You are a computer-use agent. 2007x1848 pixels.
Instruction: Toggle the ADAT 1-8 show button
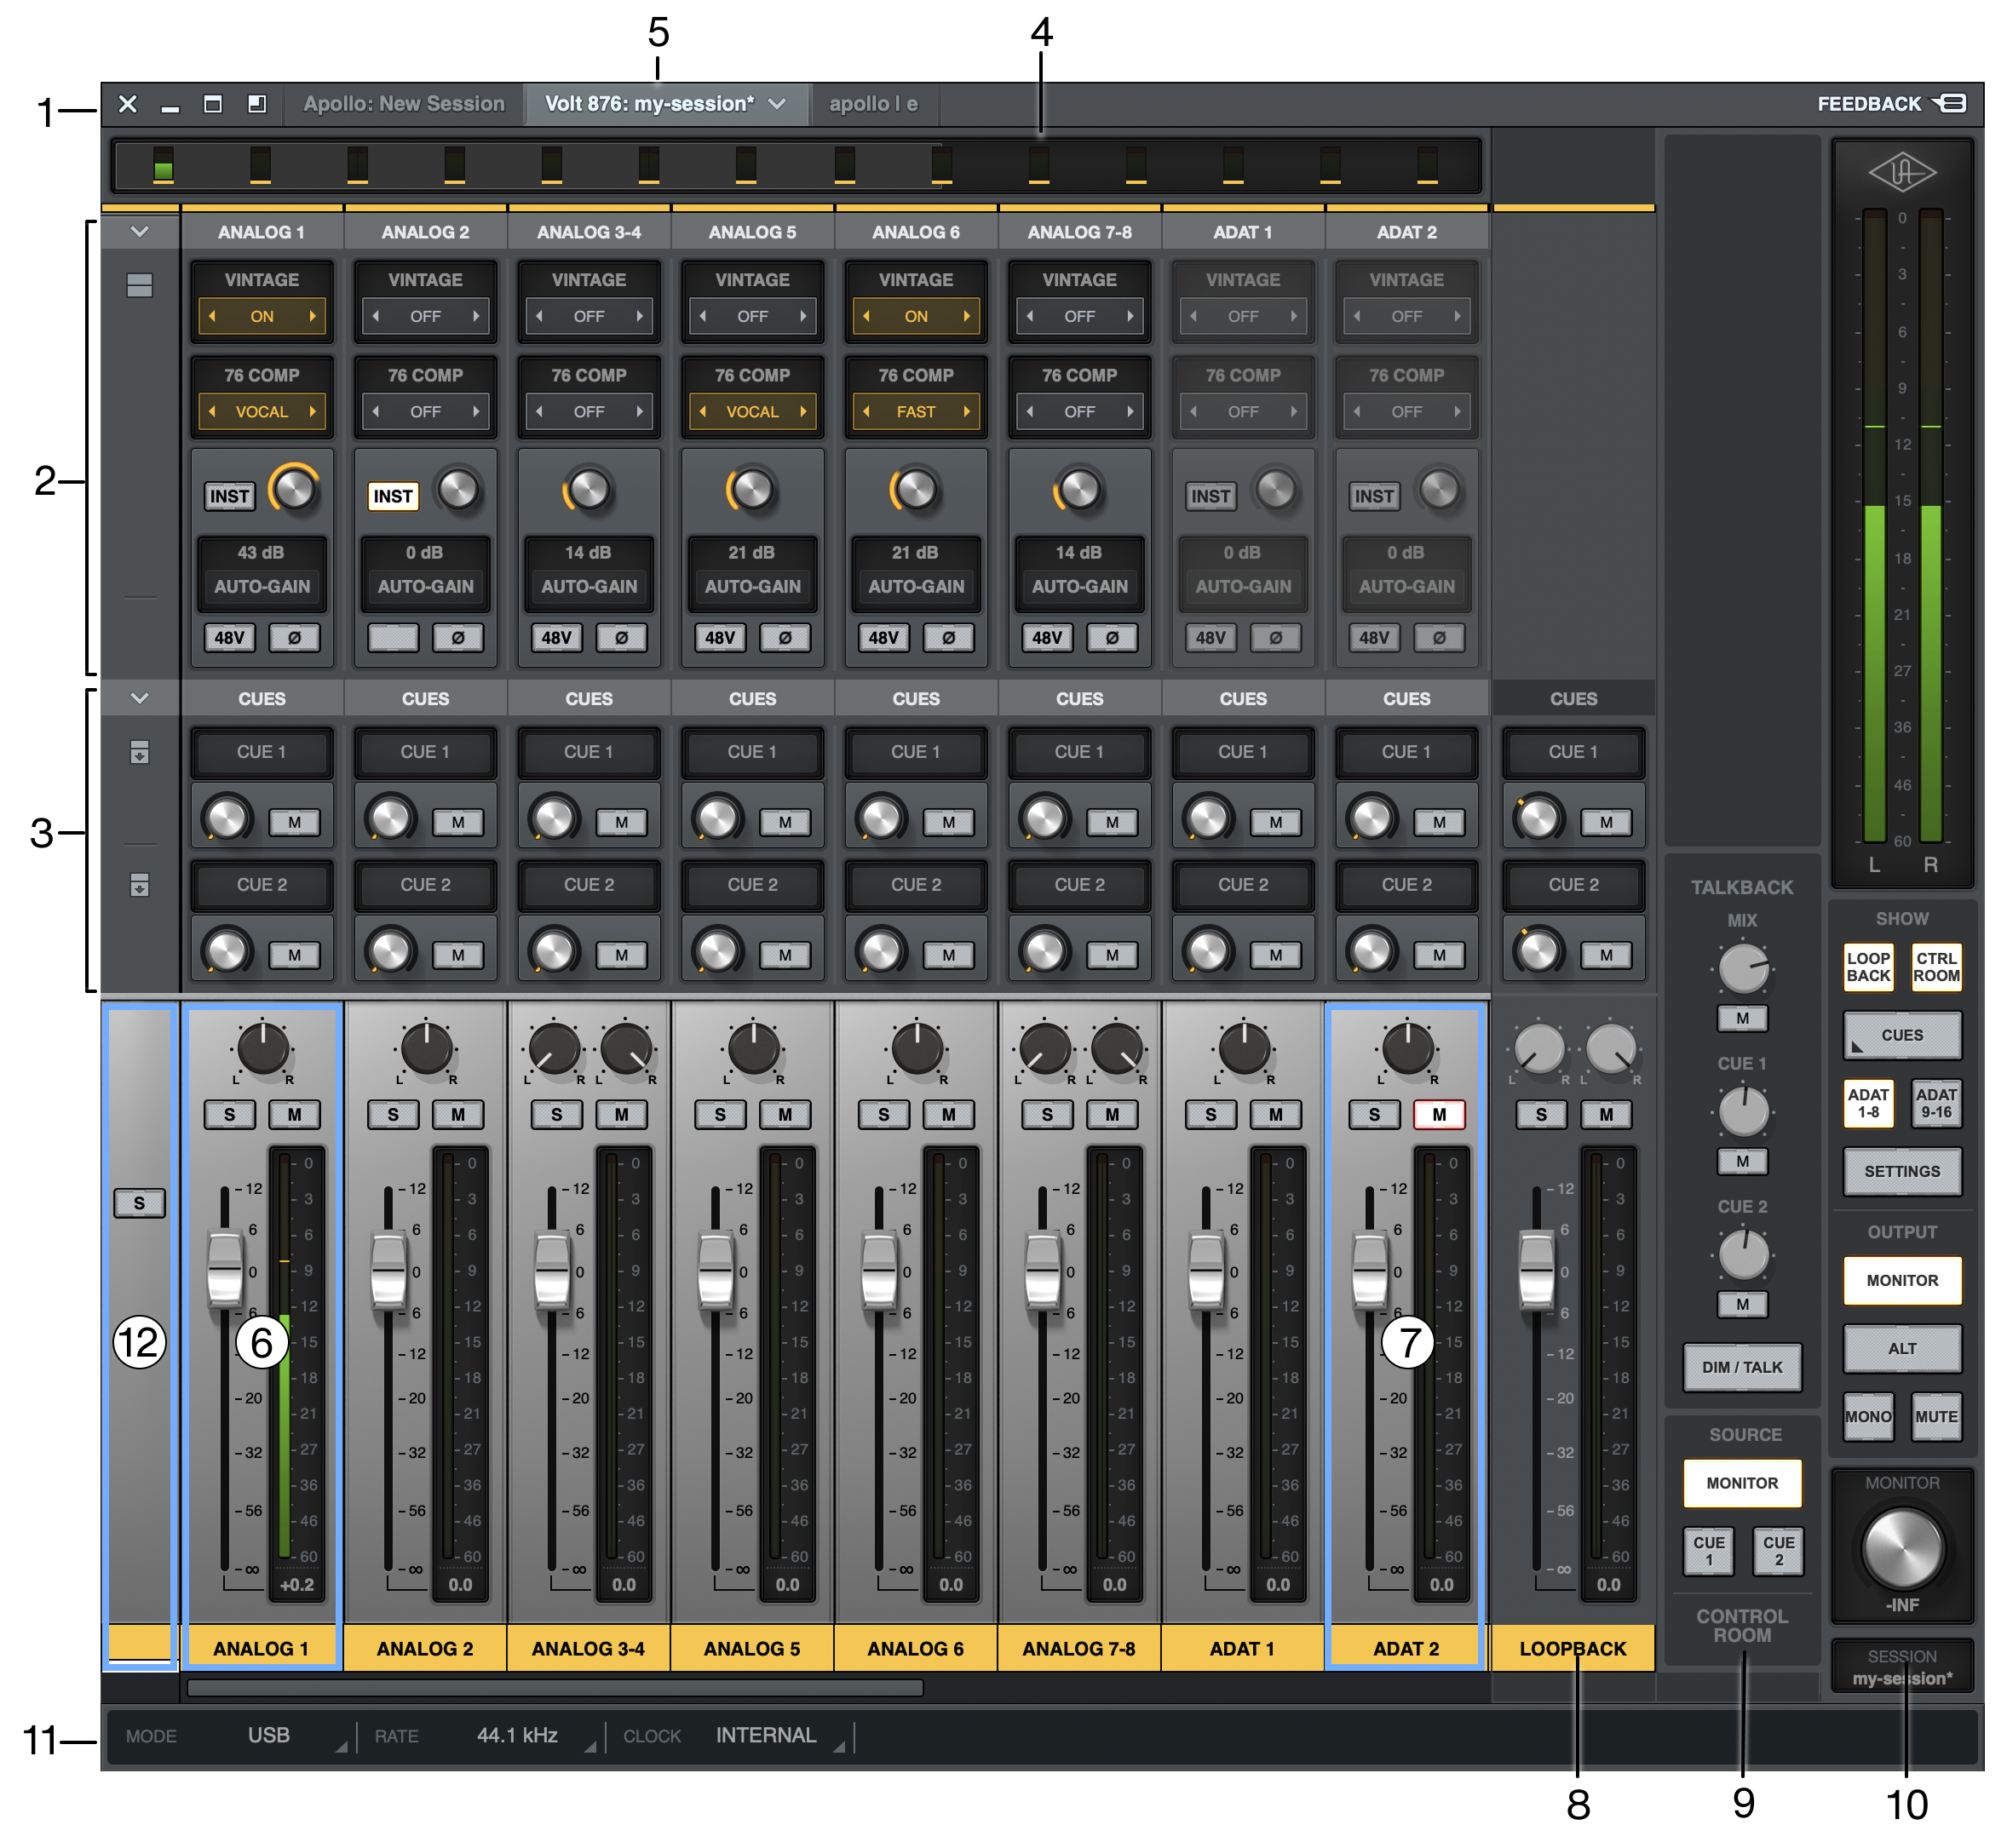point(1868,1103)
